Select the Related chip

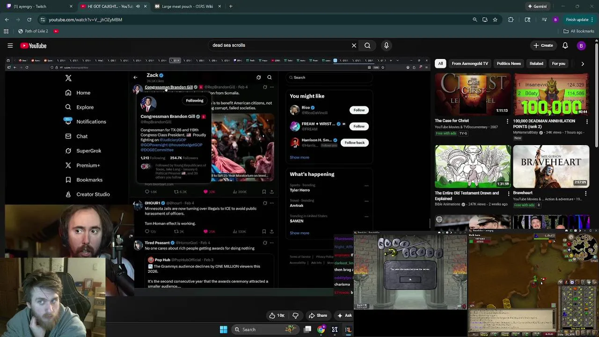click(536, 63)
